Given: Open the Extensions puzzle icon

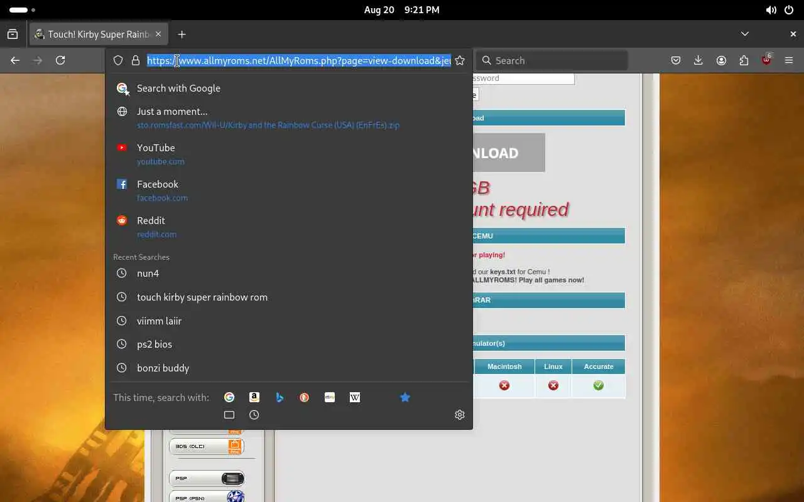Looking at the screenshot, I should pyautogui.click(x=744, y=60).
